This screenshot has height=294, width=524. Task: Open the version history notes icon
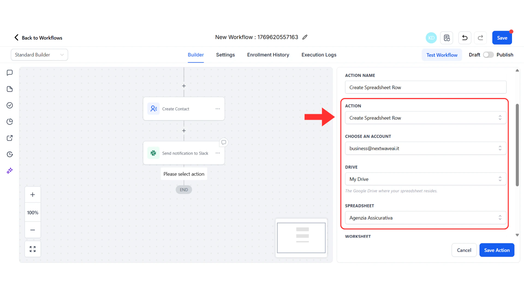[x=446, y=38]
